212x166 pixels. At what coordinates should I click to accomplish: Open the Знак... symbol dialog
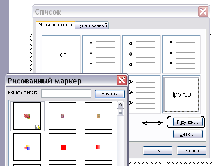[188, 134]
